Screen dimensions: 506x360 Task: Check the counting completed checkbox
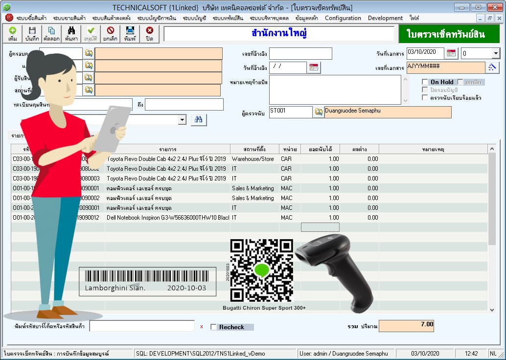[x=425, y=97]
